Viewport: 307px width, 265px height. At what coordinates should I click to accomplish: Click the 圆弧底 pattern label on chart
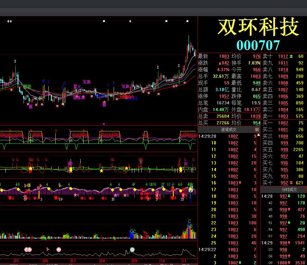[x=79, y=97]
